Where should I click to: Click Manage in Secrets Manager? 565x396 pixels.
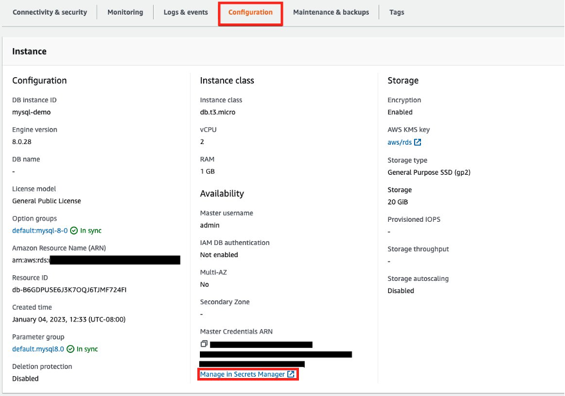click(243, 373)
